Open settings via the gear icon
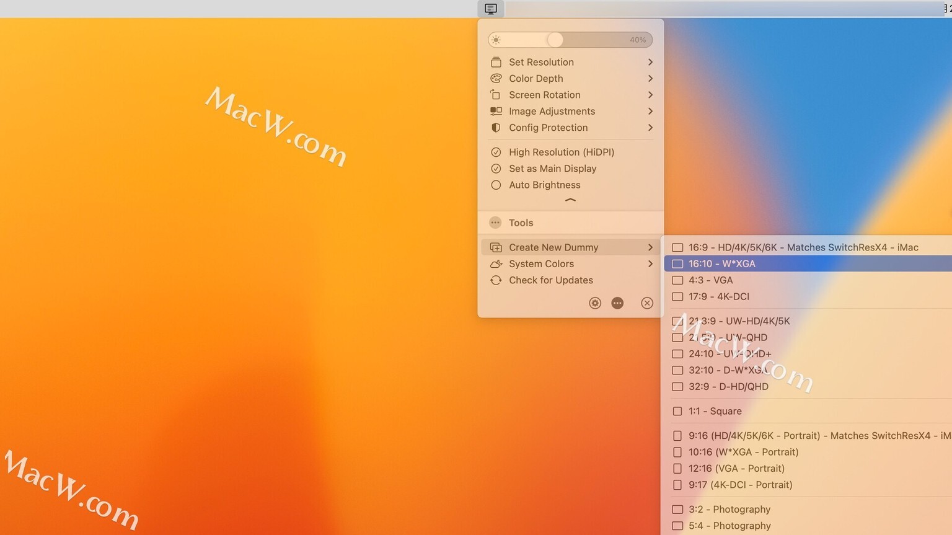Viewport: 952px width, 535px height. 595,303
